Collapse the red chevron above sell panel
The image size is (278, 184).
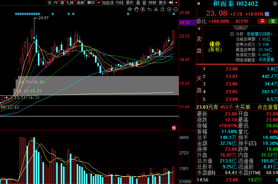[x=240, y=28]
